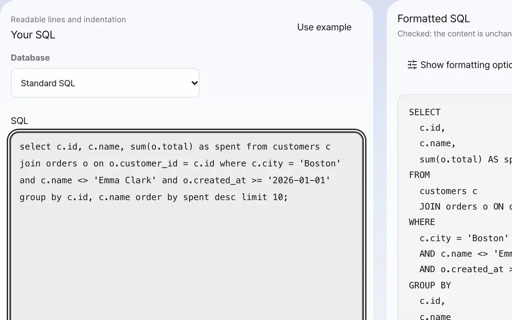The image size is (512, 320).
Task: Click "c.city = 'Boston'" line in formatted output
Action: point(464,238)
